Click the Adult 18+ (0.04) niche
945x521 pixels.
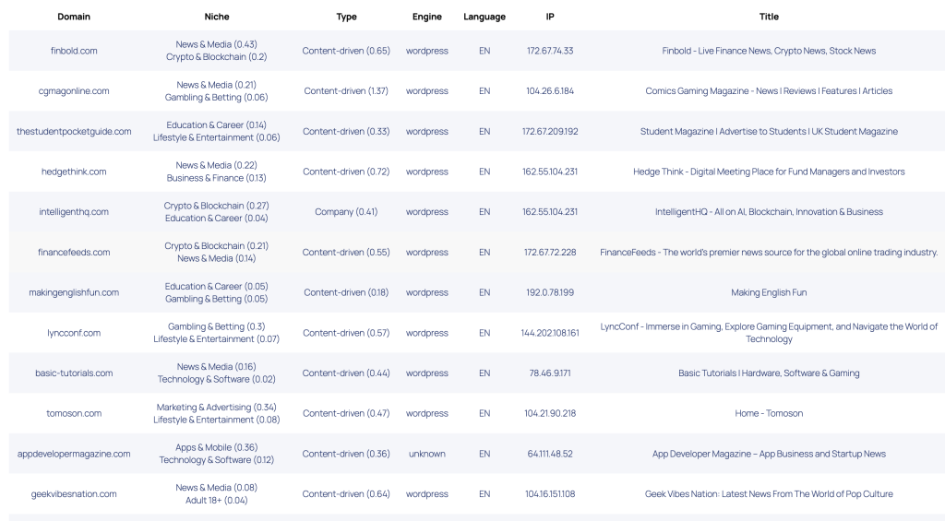click(x=216, y=501)
